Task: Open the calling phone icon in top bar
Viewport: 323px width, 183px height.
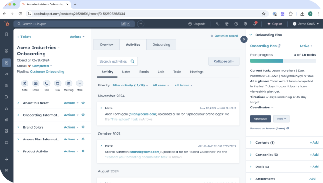Action: (x=217, y=24)
